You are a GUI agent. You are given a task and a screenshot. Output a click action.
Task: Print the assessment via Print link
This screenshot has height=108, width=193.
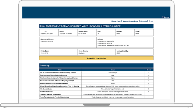[151, 21]
